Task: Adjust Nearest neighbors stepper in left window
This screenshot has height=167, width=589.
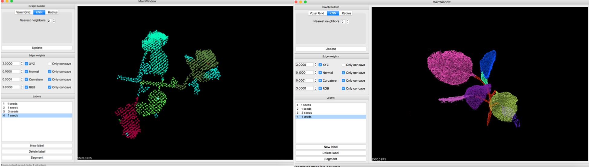Action: (x=54, y=21)
